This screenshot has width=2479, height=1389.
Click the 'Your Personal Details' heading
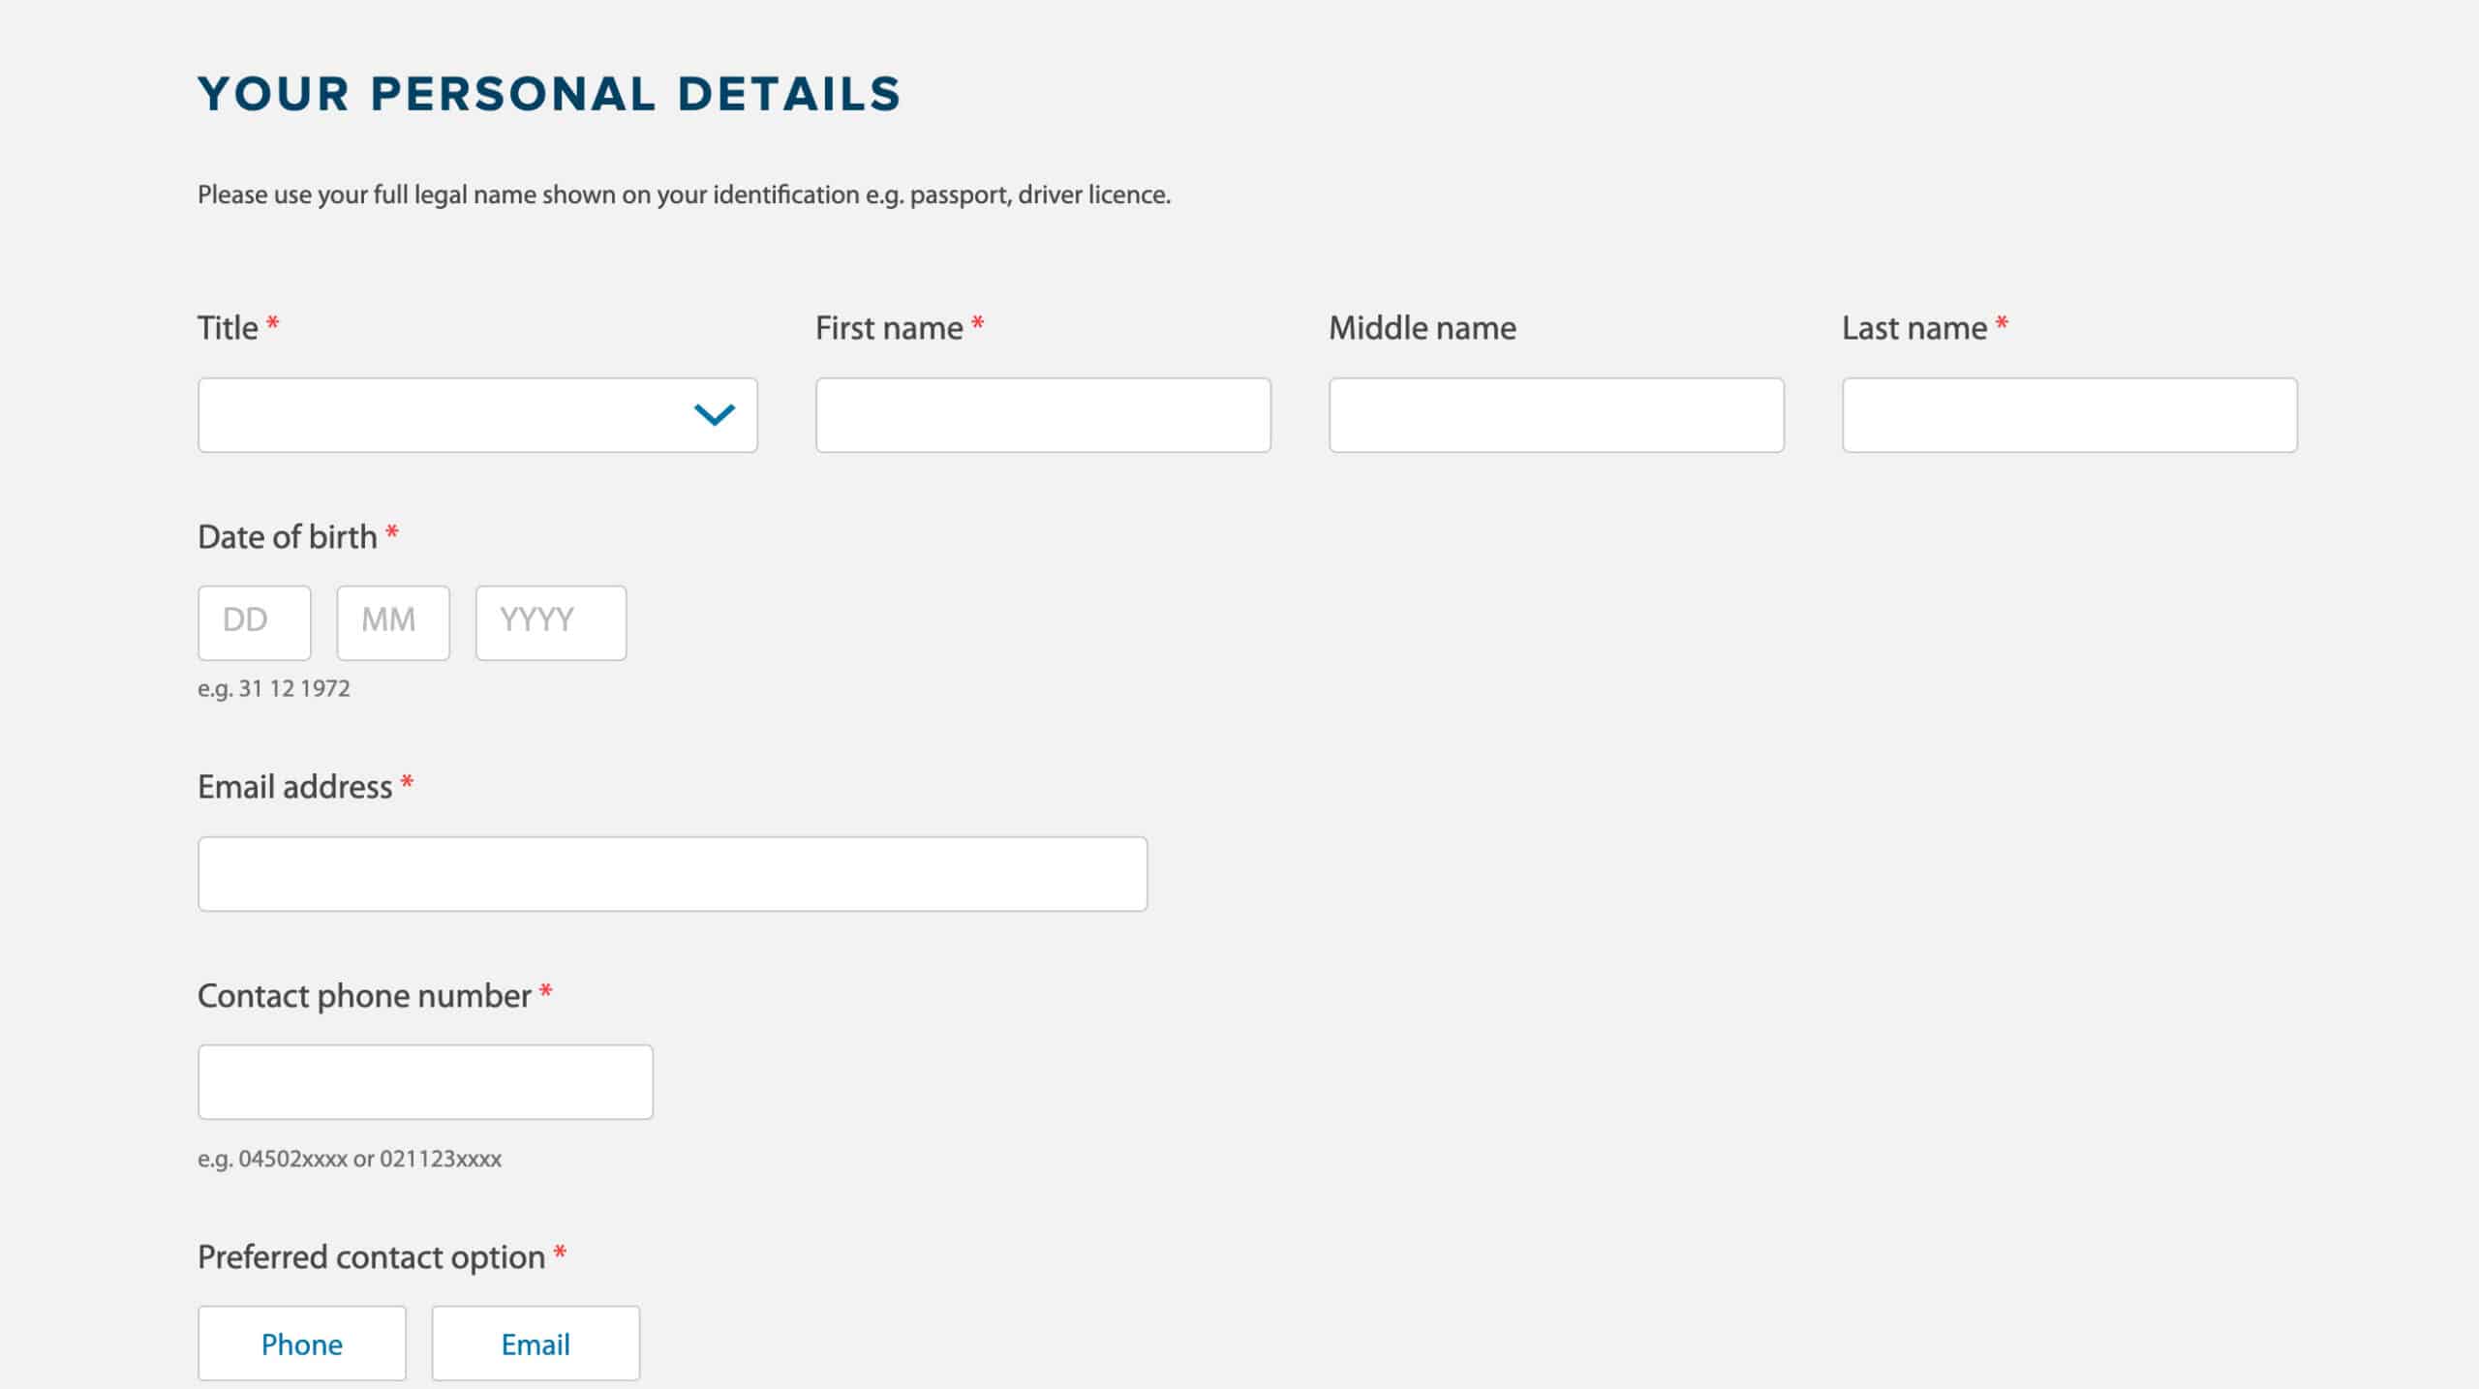tap(549, 95)
